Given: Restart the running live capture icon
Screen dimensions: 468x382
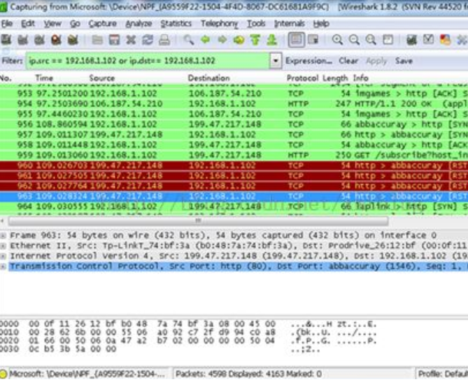Looking at the screenshot, I should pyautogui.click(x=73, y=40).
